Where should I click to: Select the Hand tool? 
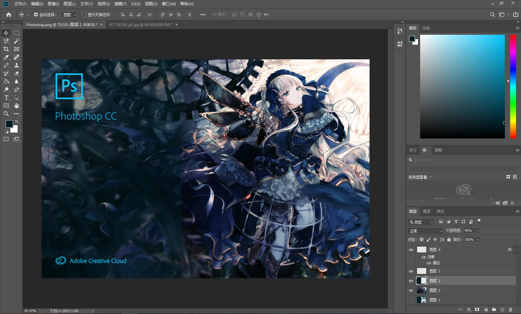tap(17, 106)
